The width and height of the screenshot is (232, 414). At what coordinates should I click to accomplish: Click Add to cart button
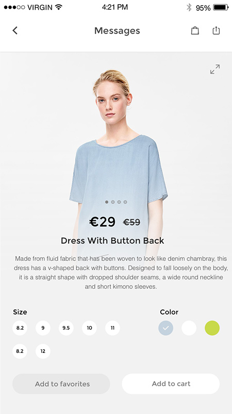171,383
